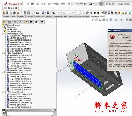Click the question mark in Message Window
Viewport: 132px width, 116px height.
pos(52,110)
